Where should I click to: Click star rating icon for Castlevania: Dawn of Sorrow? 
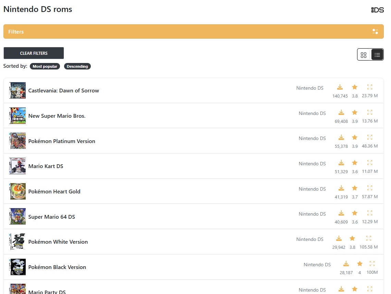click(x=355, y=87)
